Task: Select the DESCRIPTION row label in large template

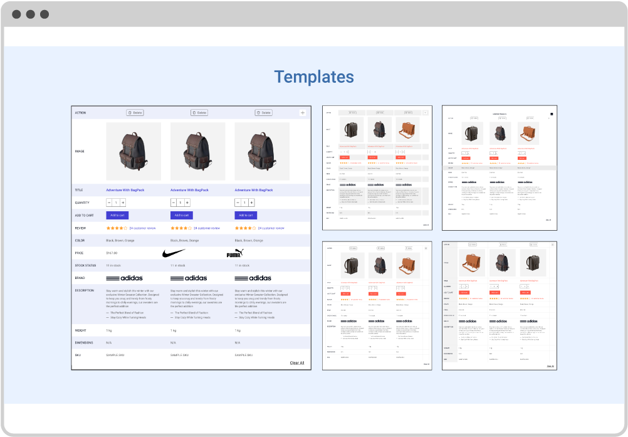Action: coord(85,290)
